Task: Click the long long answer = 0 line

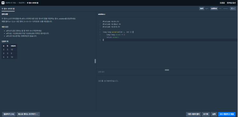Action: point(116,35)
